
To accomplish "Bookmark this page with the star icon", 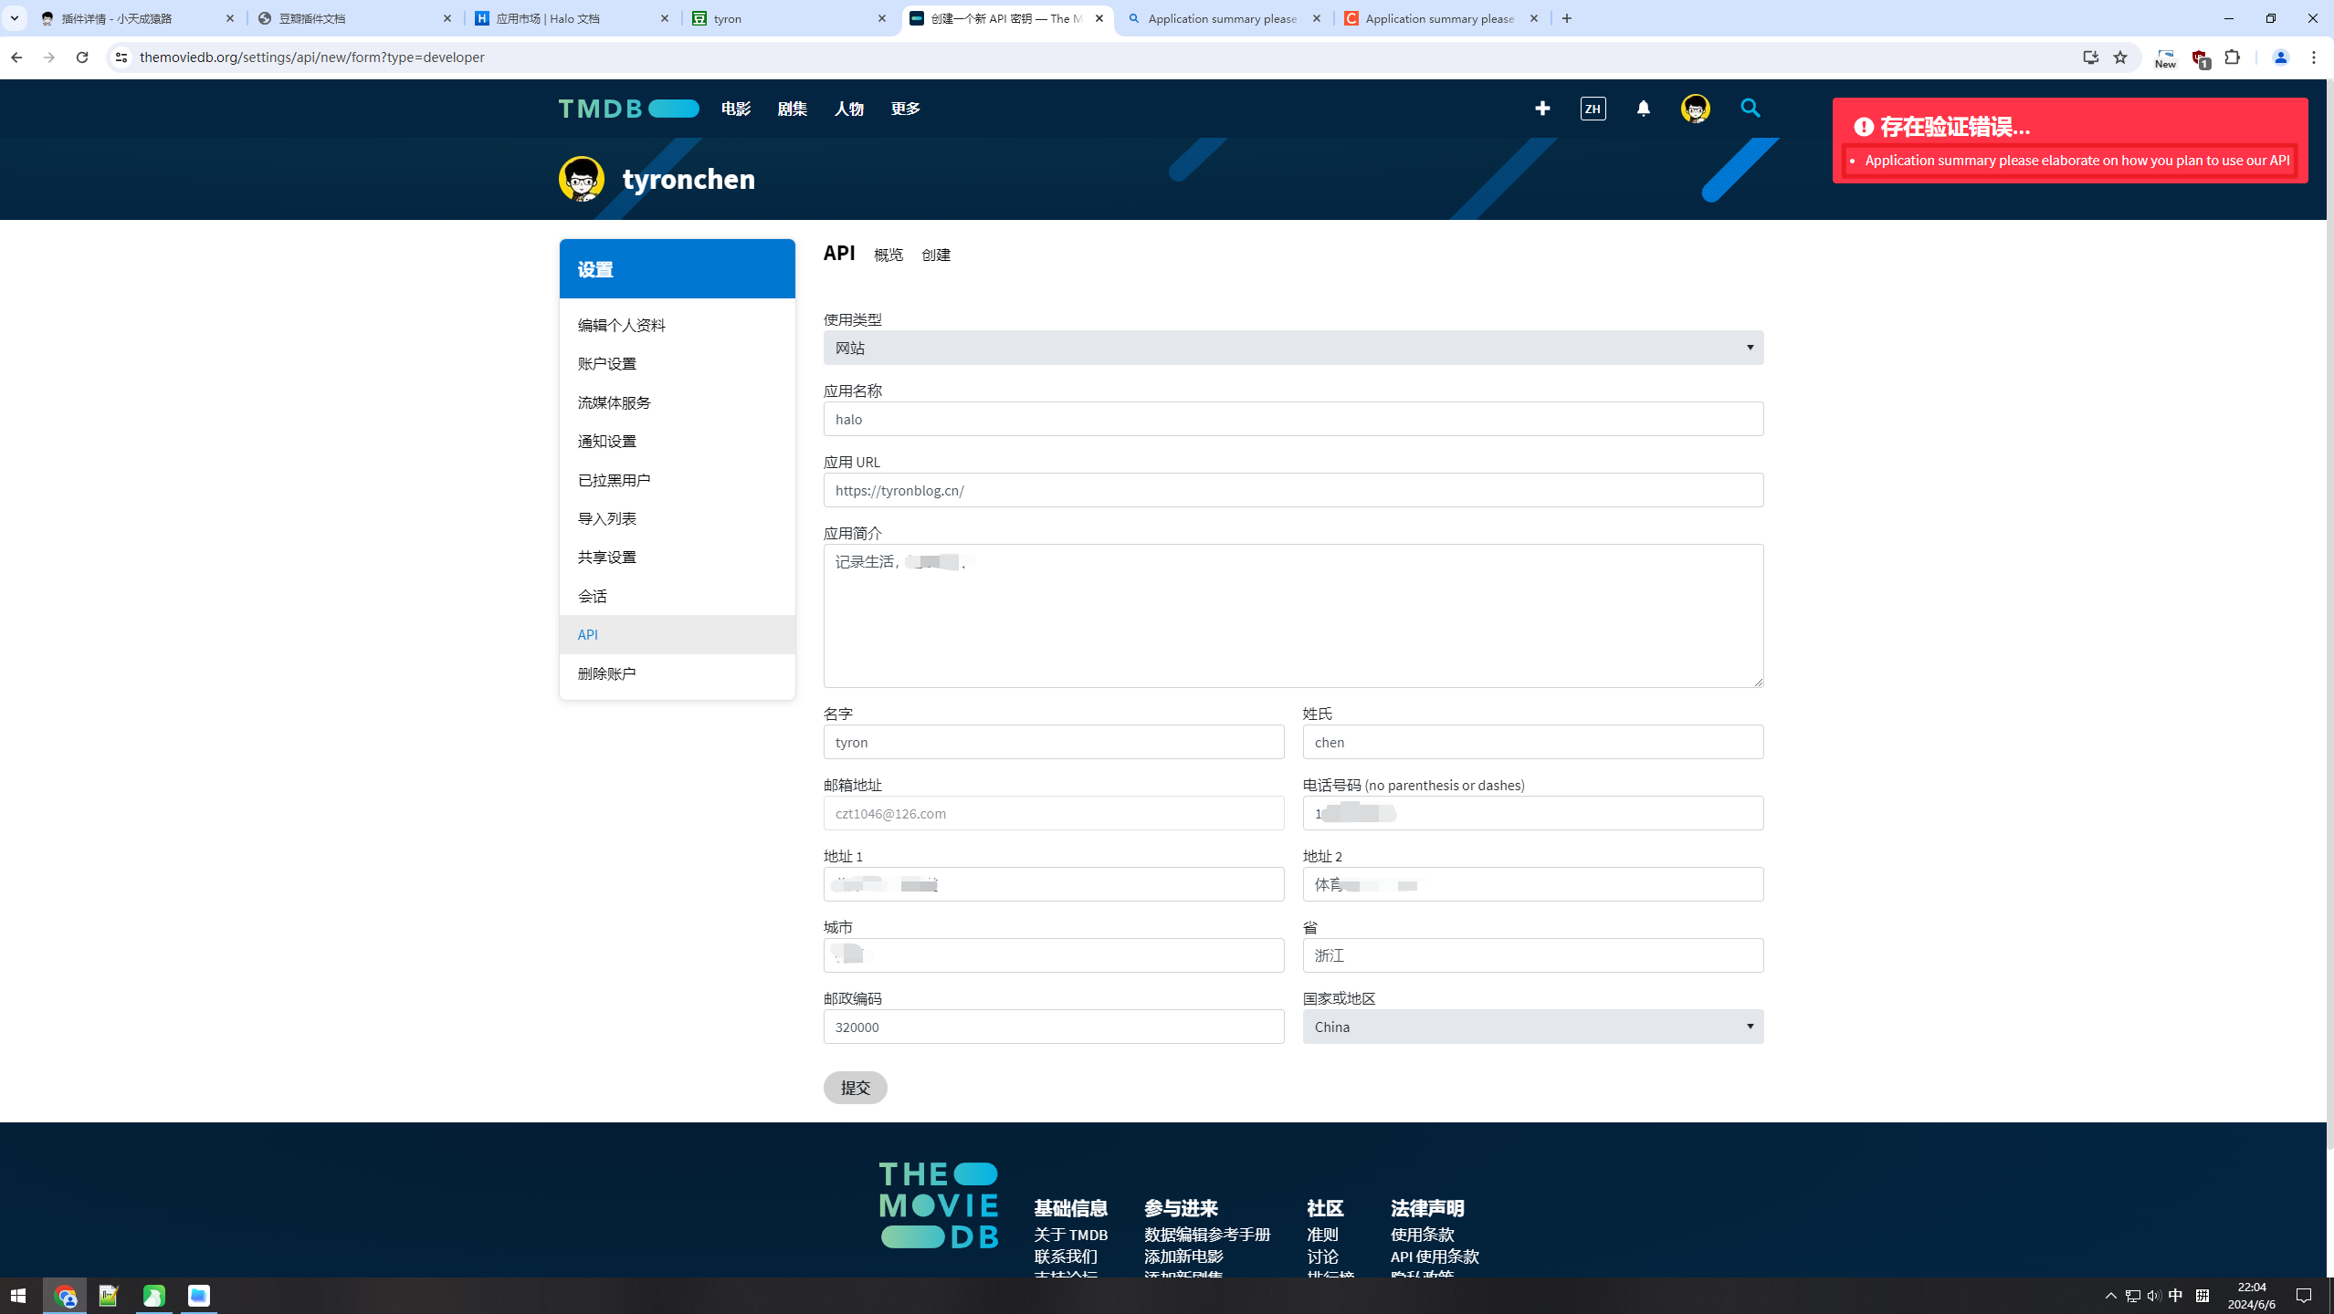I will point(2120,57).
